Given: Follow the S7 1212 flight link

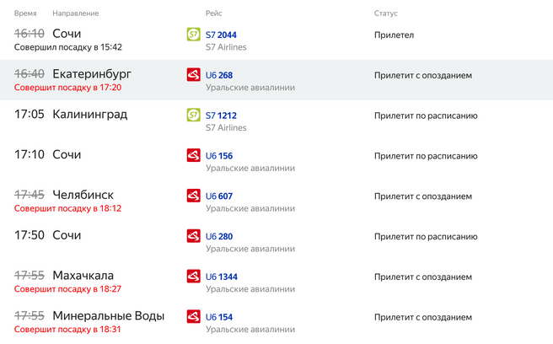Looking at the screenshot, I should (x=221, y=116).
